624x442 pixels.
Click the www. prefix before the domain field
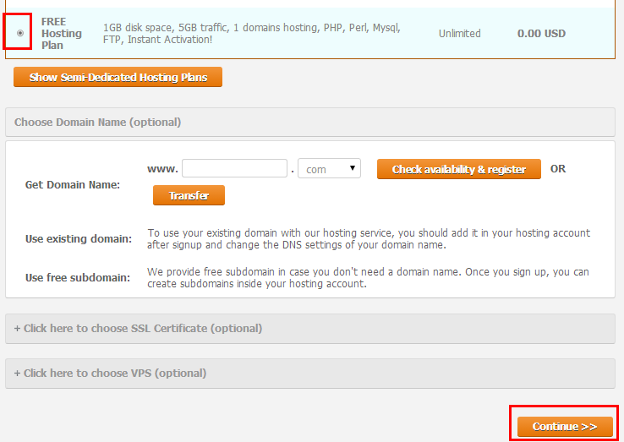[x=161, y=169]
